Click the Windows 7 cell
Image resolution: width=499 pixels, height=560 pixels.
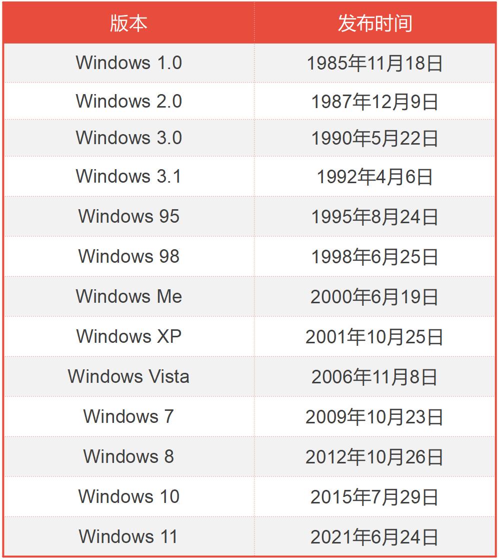pyautogui.click(x=129, y=416)
